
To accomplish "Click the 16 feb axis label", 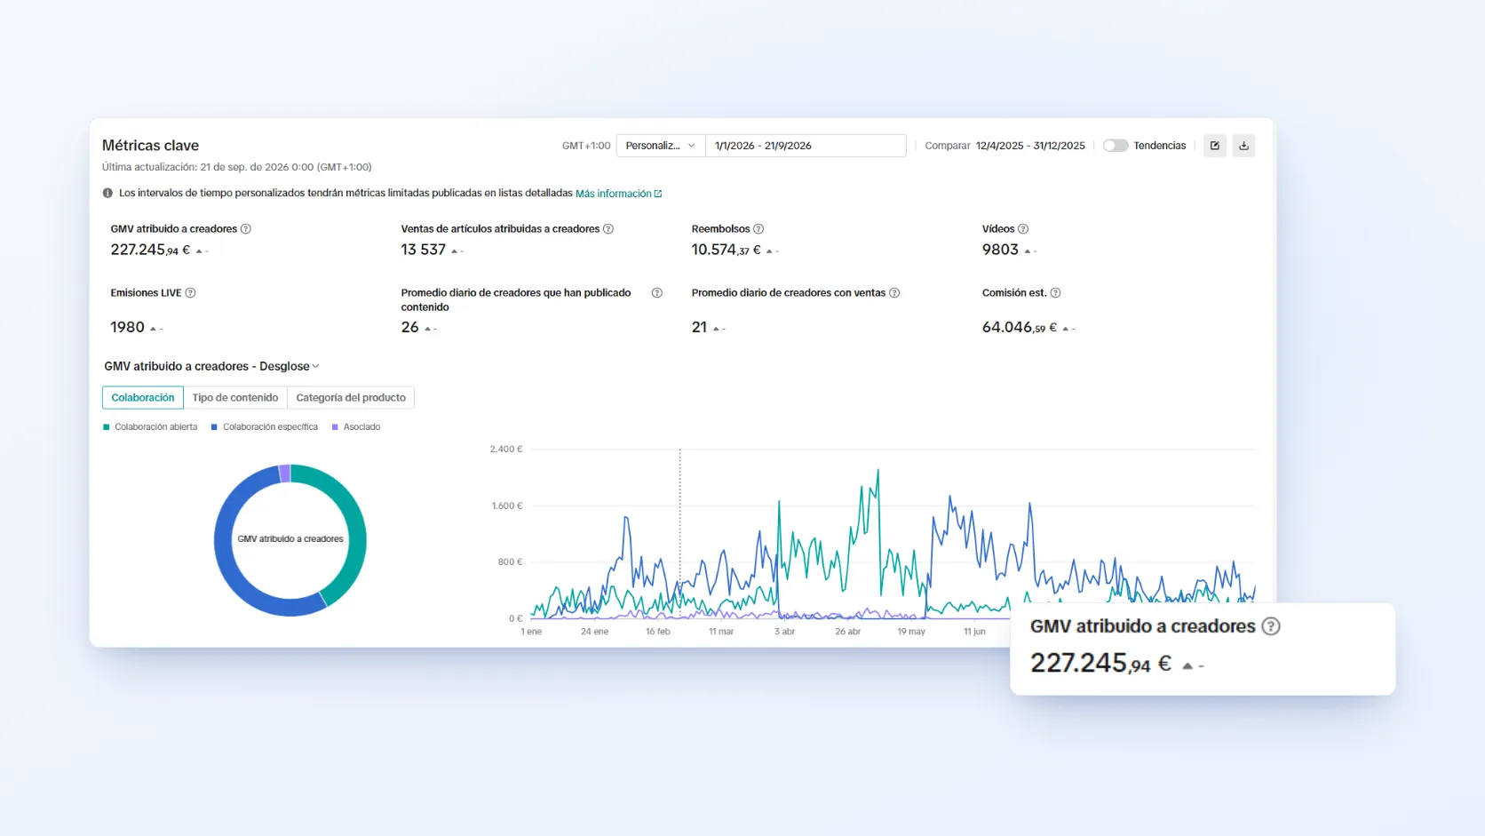I will (658, 632).
